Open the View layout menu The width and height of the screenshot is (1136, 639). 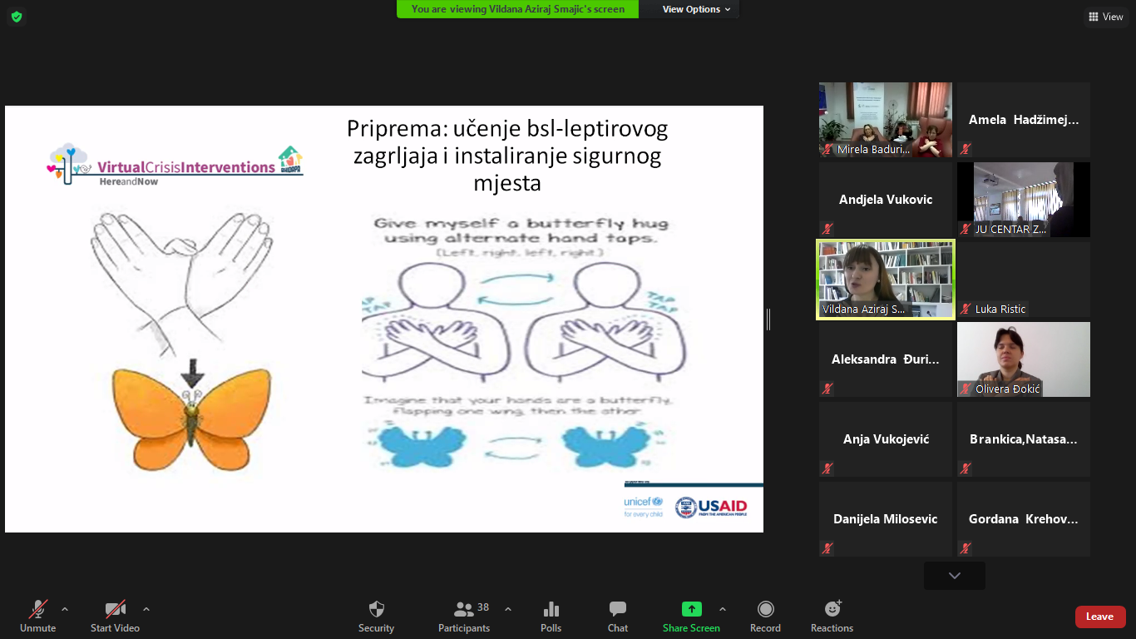pos(1106,17)
